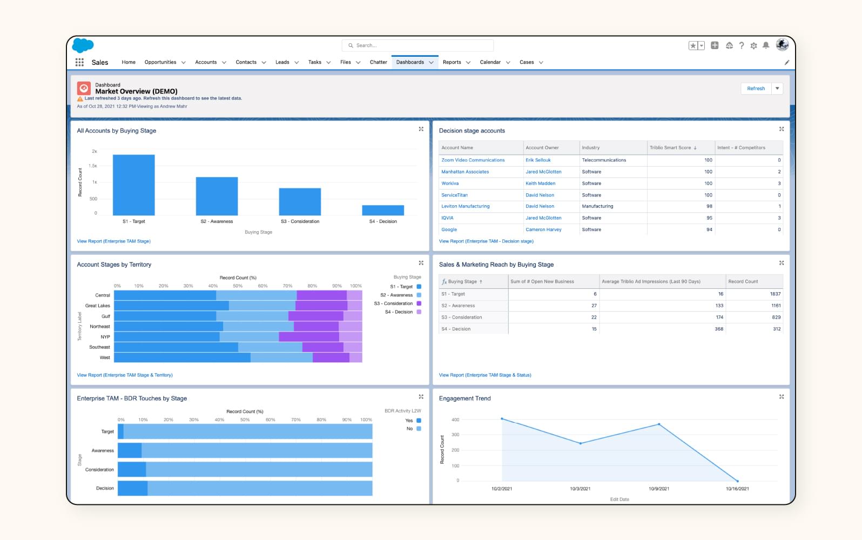Viewport: 862px width, 540px height.
Task: Open dropdown arrow next to Refresh
Action: pyautogui.click(x=777, y=89)
